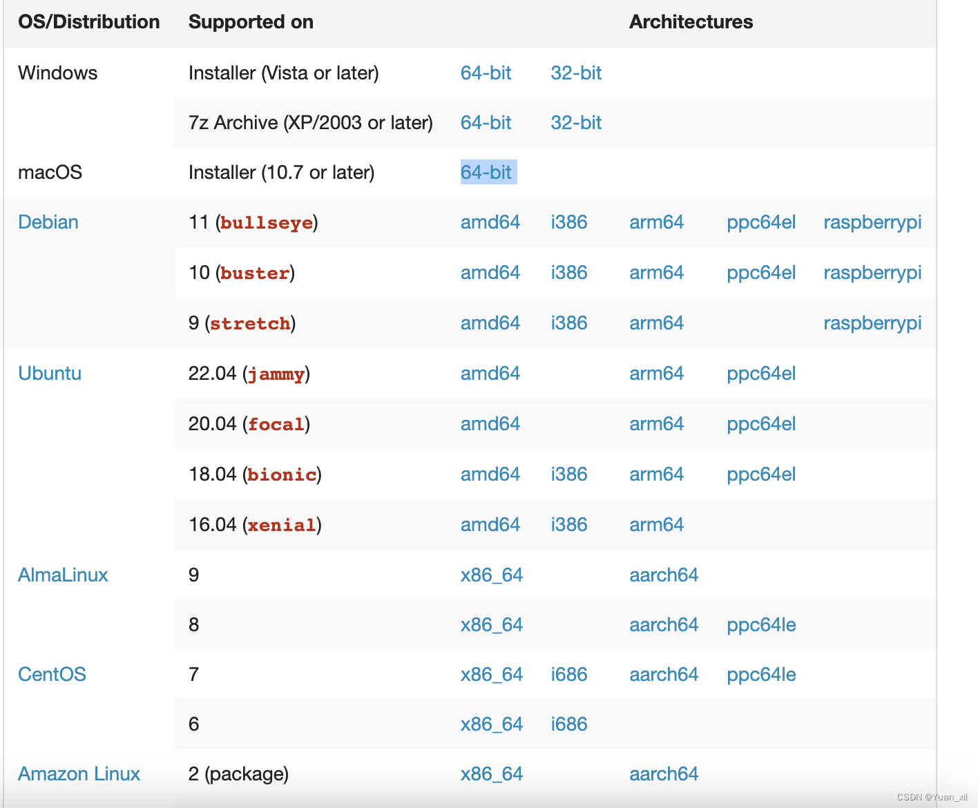Open the CentOS distribution link
Image resolution: width=978 pixels, height=808 pixels.
pos(52,675)
